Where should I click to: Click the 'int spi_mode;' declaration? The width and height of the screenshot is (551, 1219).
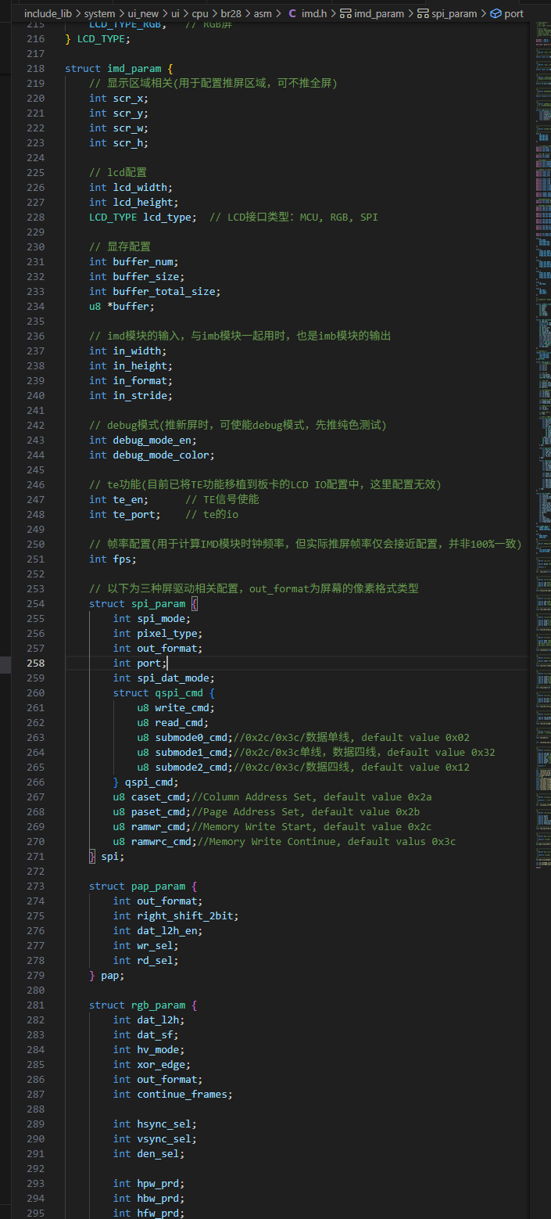[x=152, y=618]
